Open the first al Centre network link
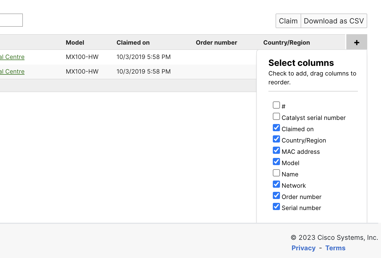 (x=12, y=57)
